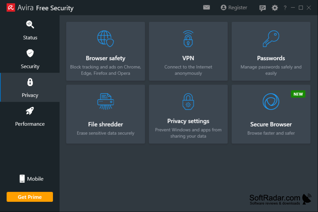Go to the Security tab
Viewport: 318px width, 212px height.
(x=30, y=58)
